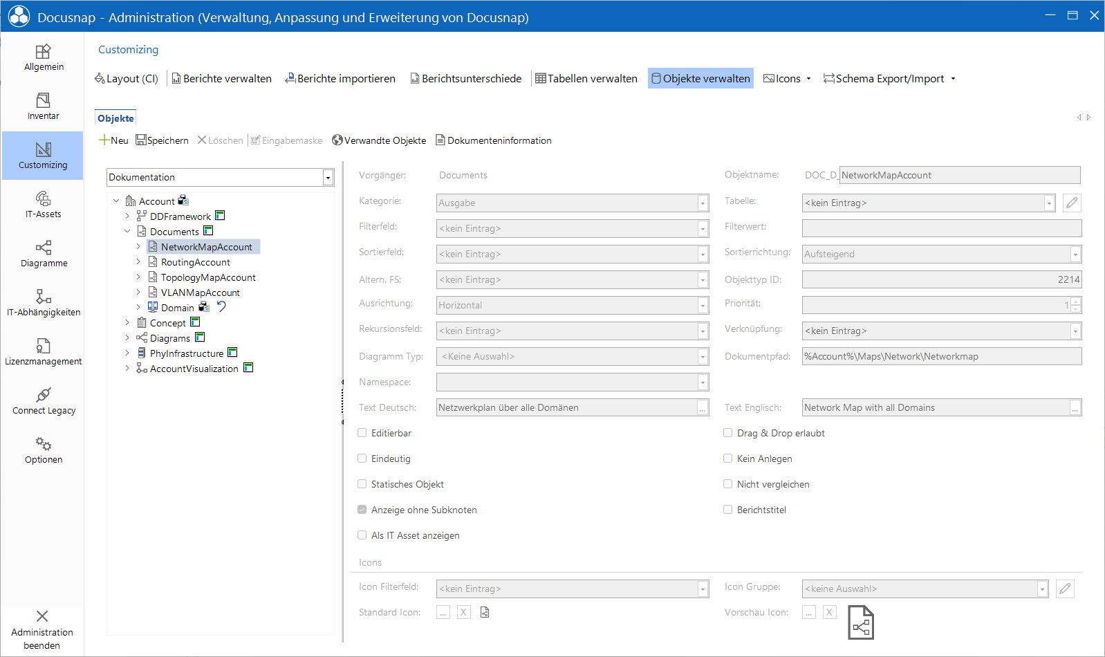Open Berichtsunterschiede
Viewport: 1105px width, 657px height.
click(x=465, y=78)
